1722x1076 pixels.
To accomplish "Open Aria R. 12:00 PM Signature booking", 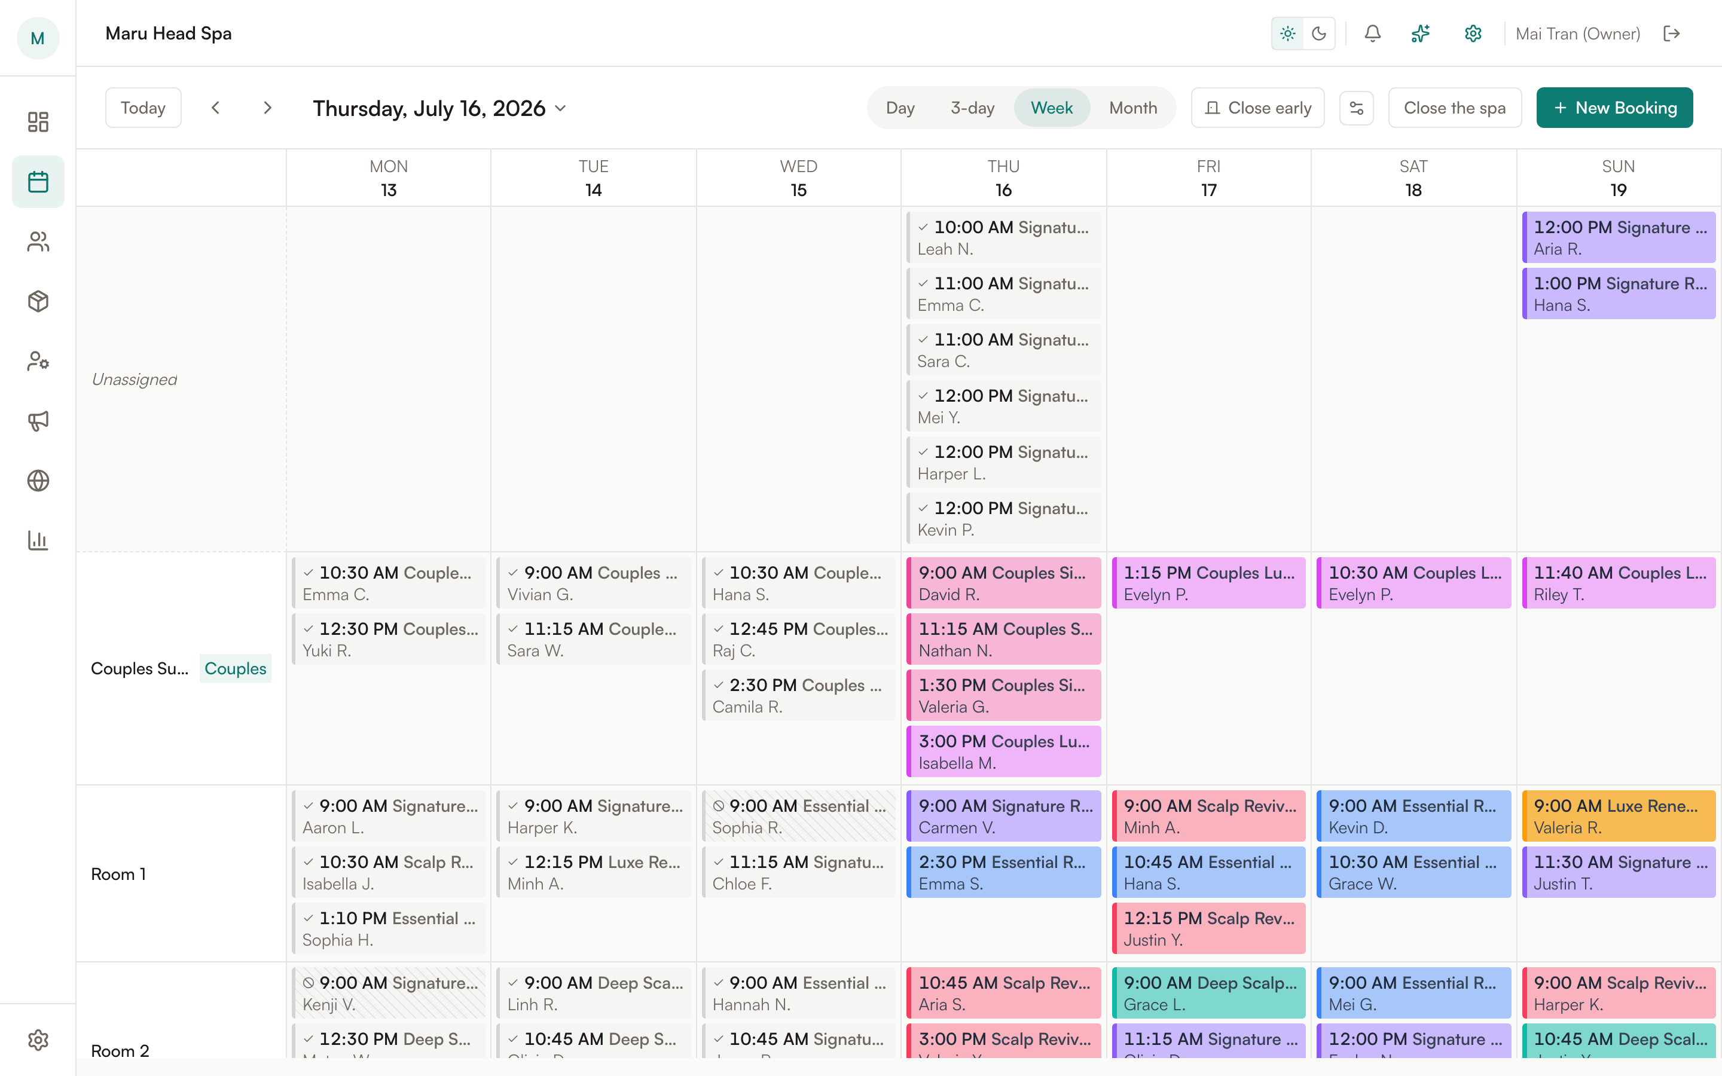I will [x=1619, y=238].
